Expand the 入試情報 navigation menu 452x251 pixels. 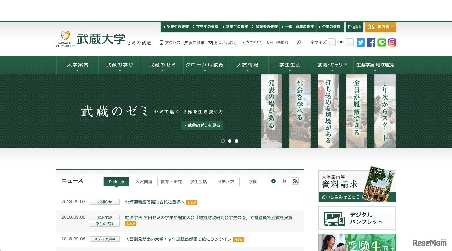247,65
